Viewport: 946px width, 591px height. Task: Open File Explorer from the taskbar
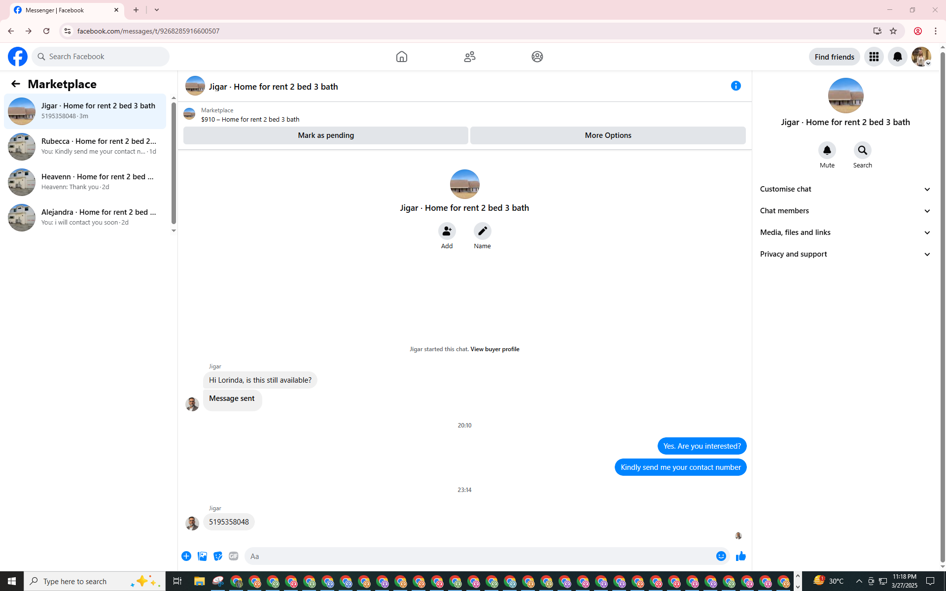tap(199, 581)
